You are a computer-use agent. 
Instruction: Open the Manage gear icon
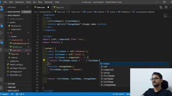1,88
